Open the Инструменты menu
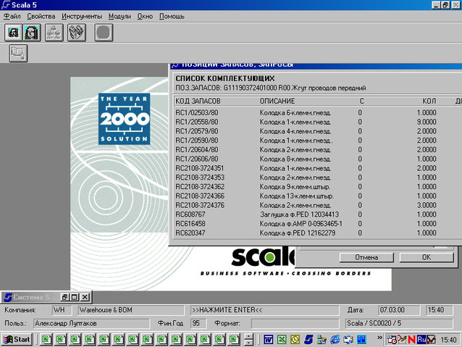Viewport: 462px width, 347px height. (x=82, y=16)
